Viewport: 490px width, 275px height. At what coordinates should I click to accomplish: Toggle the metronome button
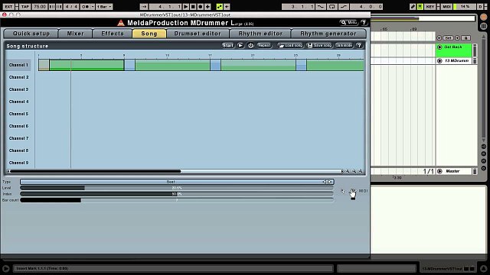85,7
